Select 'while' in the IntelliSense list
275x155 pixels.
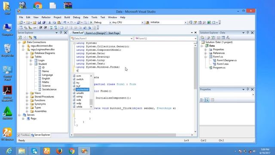pos(79,107)
